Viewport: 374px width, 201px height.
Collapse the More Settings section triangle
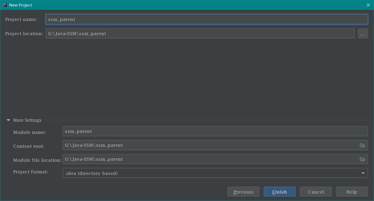click(x=8, y=120)
